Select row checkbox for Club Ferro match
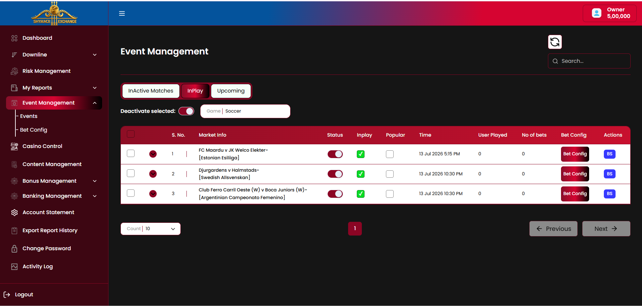 point(131,193)
